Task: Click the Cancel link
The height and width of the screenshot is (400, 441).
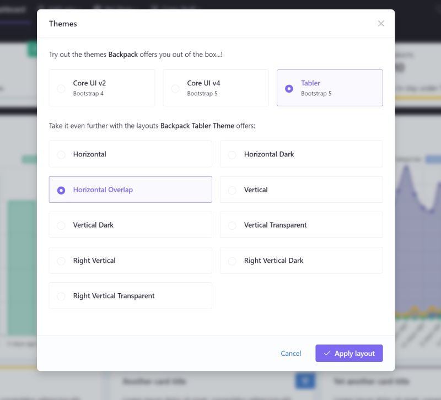Action: (291, 353)
